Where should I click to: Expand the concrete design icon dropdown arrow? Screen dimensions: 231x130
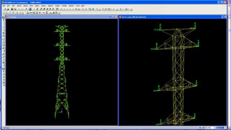tap(129, 9)
